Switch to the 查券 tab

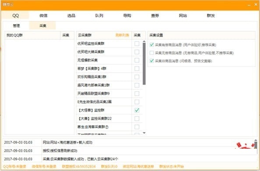155,16
